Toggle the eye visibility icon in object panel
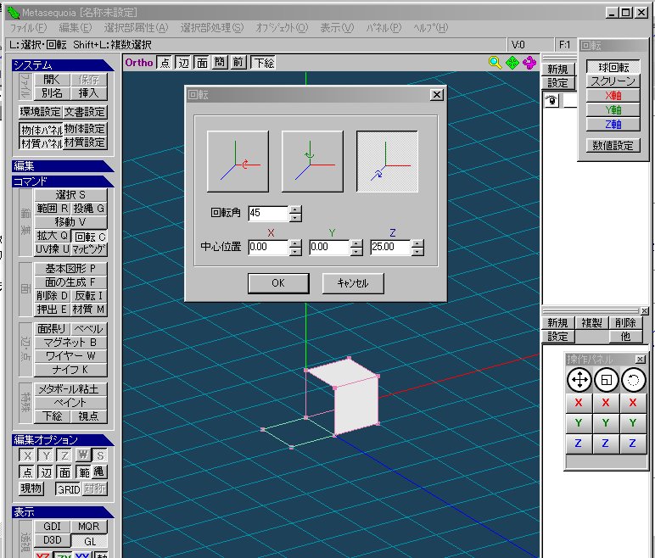The image size is (655, 558). tap(551, 100)
